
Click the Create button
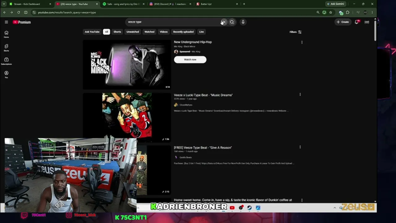pos(343,22)
